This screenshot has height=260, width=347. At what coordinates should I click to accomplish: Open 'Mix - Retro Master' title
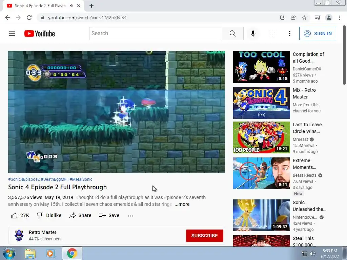point(304,93)
